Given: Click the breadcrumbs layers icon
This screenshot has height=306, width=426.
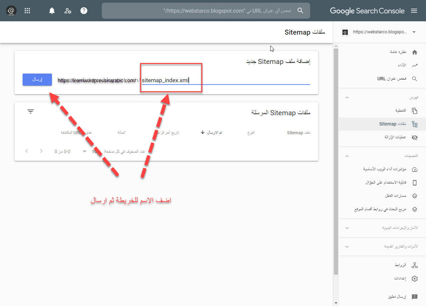Looking at the screenshot, I should pos(414,196).
